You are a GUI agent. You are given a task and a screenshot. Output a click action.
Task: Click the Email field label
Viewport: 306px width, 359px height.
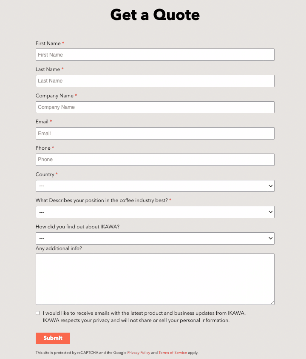click(42, 122)
